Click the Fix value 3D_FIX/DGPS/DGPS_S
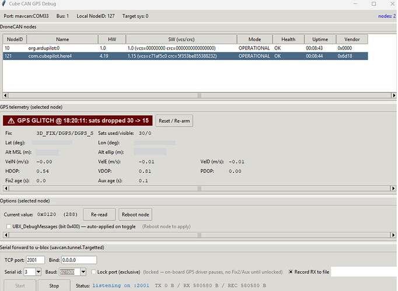The height and width of the screenshot is (291, 398). pos(65,133)
